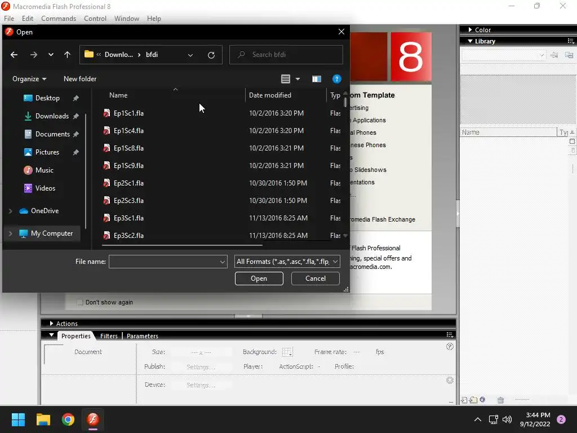Close the Open dialog with the X
The image size is (577, 433).
coord(341,32)
